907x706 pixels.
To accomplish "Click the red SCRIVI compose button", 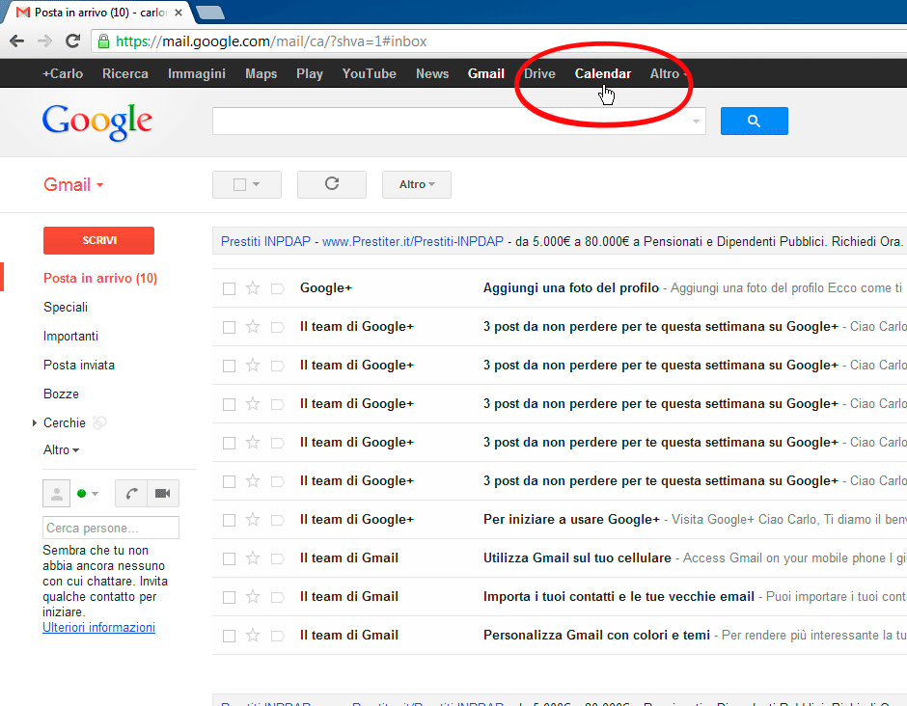I will 99,240.
